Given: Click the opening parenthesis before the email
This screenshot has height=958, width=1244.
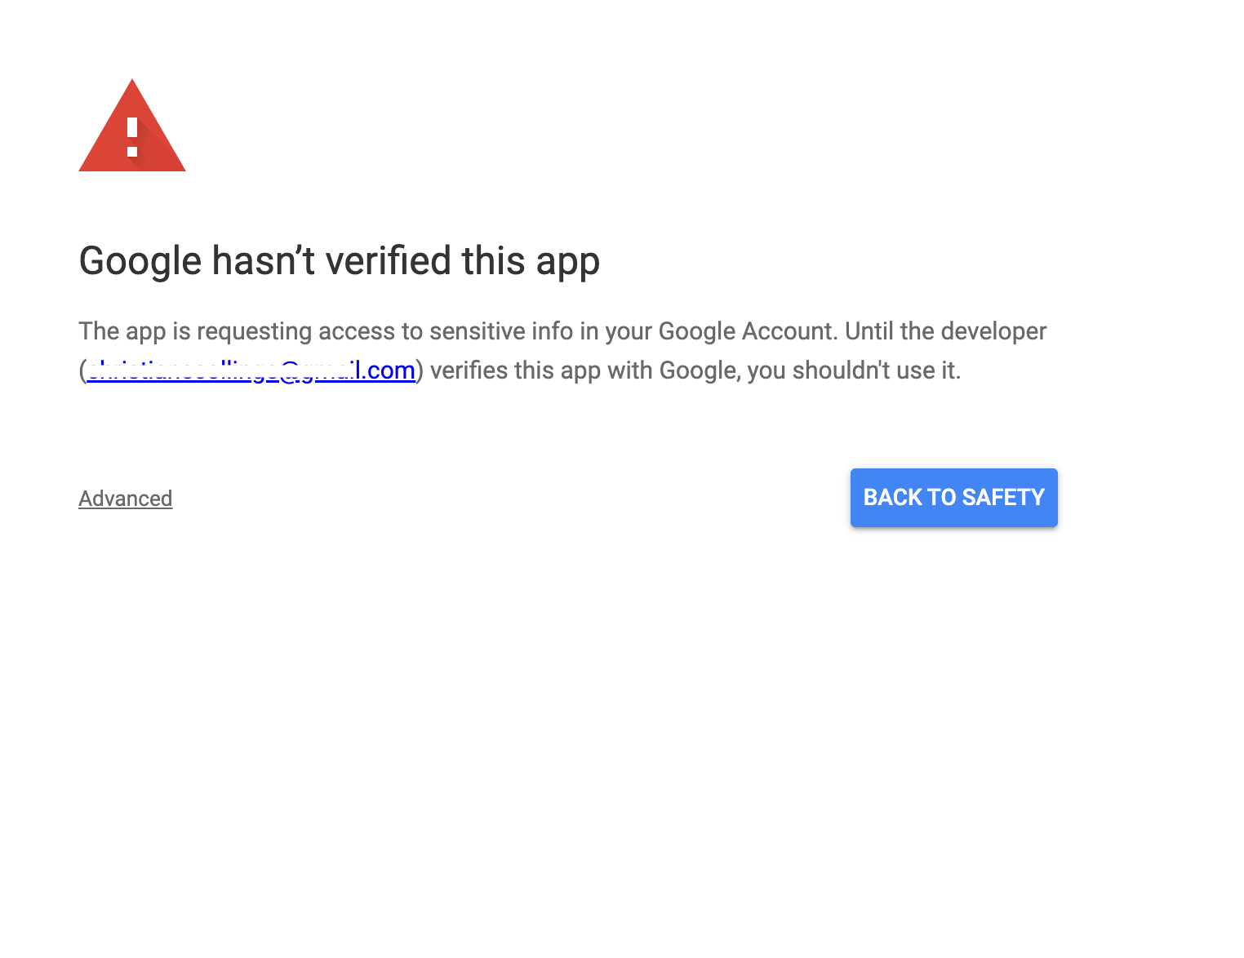Looking at the screenshot, I should coord(82,370).
